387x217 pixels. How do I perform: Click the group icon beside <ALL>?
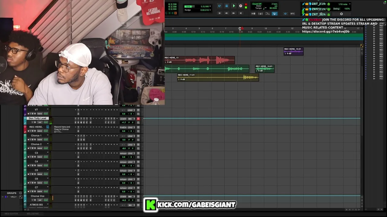click(21, 197)
